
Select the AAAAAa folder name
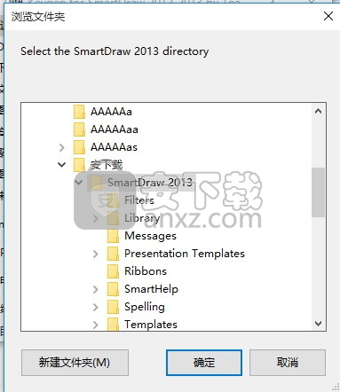pyautogui.click(x=111, y=112)
